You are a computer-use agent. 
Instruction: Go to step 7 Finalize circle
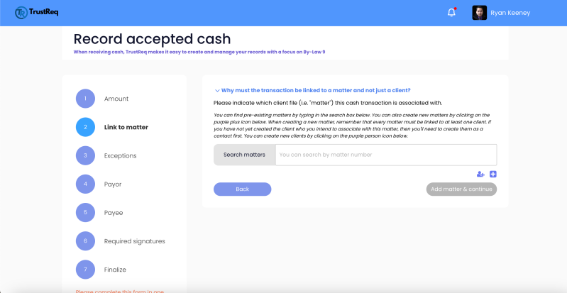(85, 269)
